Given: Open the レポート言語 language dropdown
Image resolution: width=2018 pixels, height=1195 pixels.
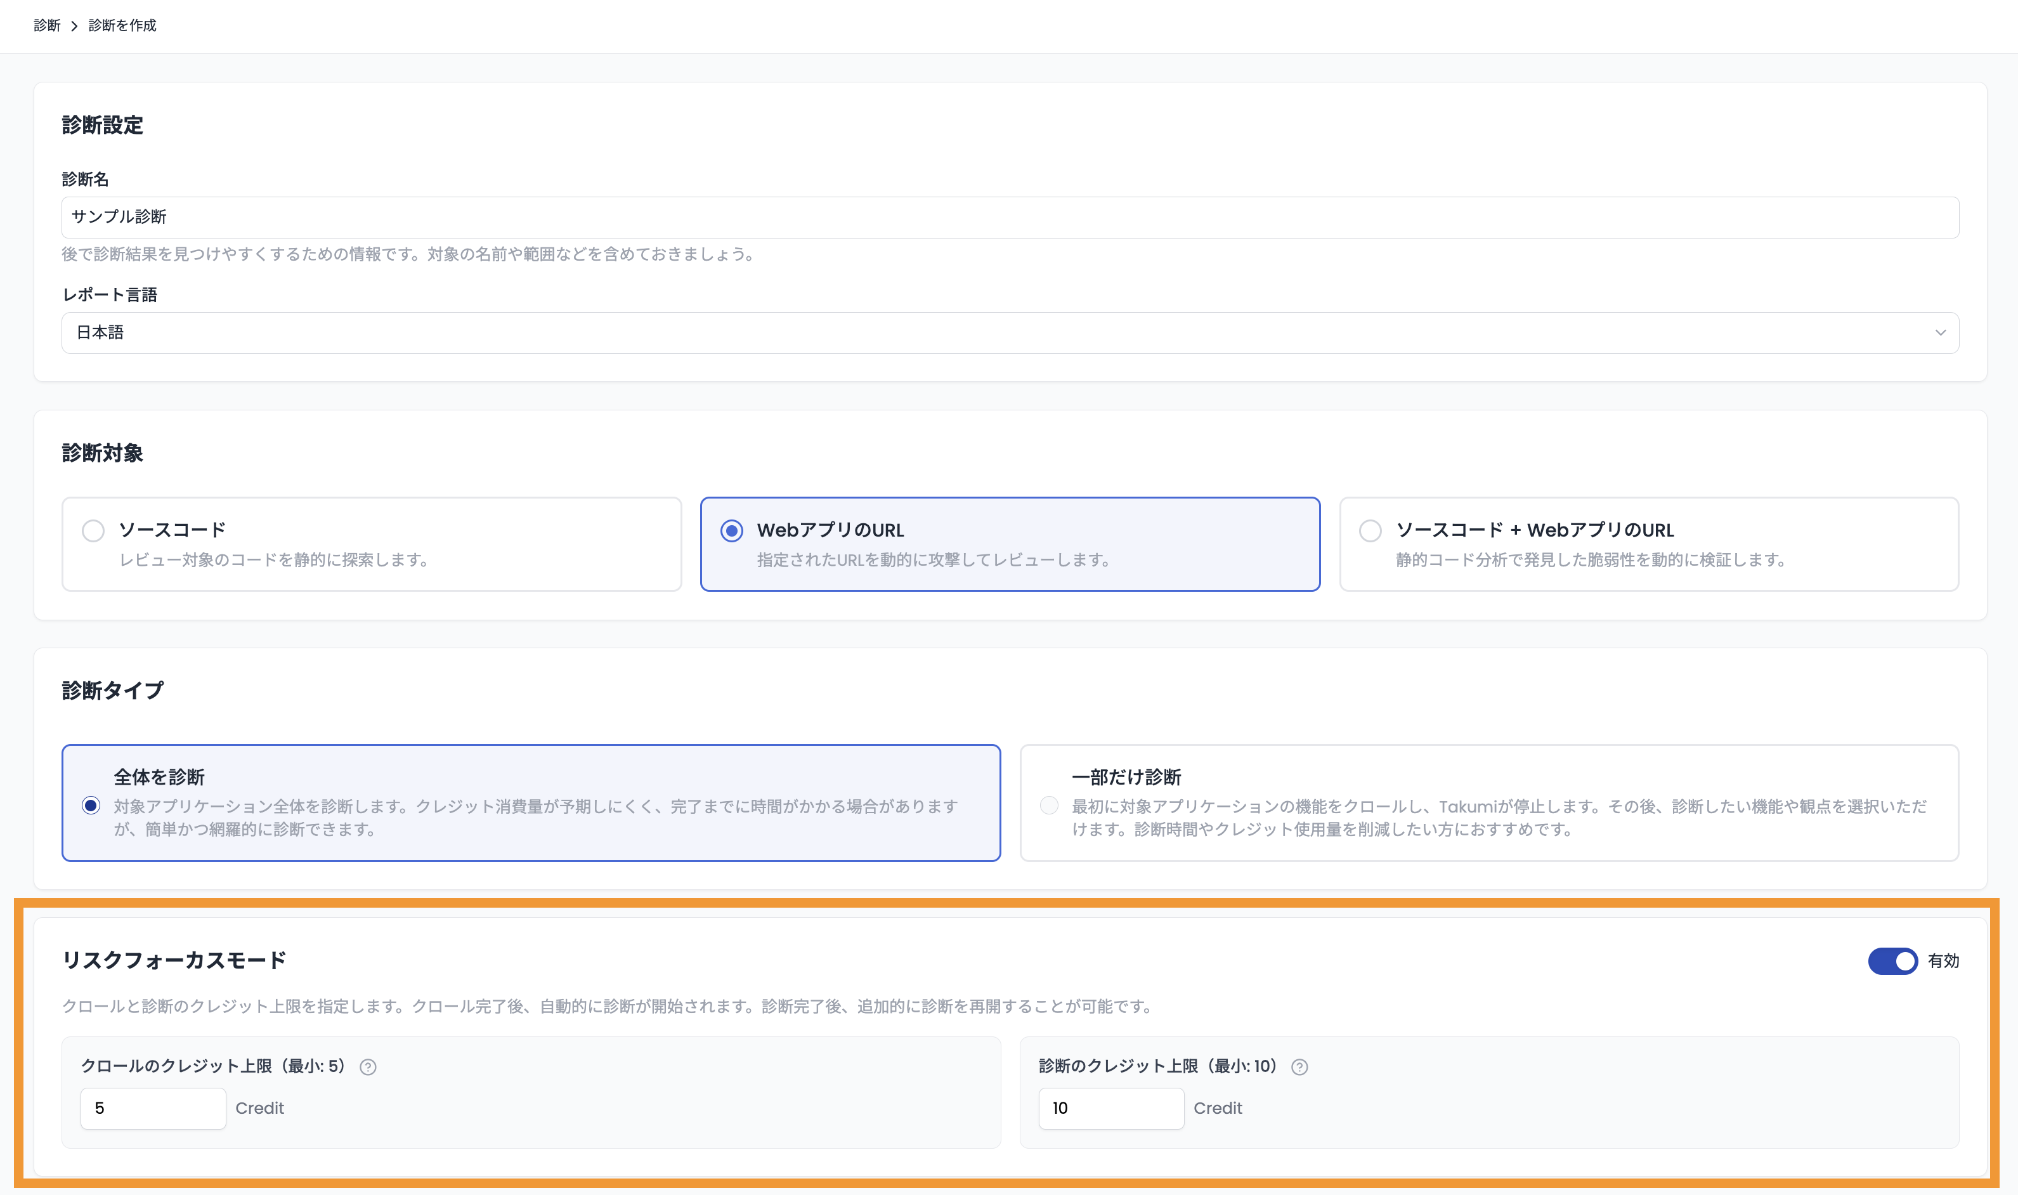Looking at the screenshot, I should tap(1010, 332).
